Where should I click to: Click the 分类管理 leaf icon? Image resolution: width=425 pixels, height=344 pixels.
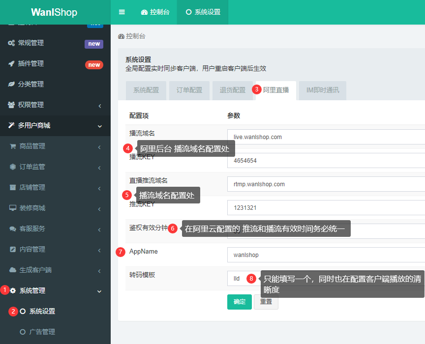click(11, 84)
